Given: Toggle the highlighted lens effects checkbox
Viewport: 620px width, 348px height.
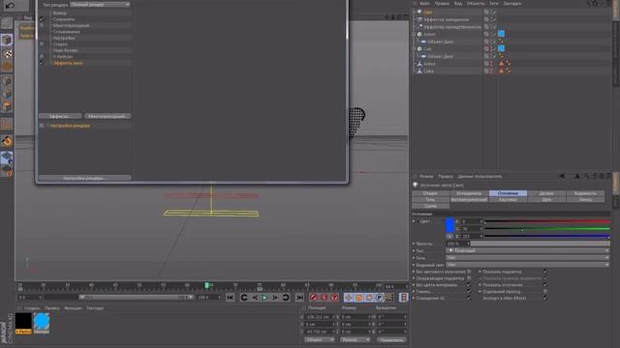Looking at the screenshot, I should point(42,63).
